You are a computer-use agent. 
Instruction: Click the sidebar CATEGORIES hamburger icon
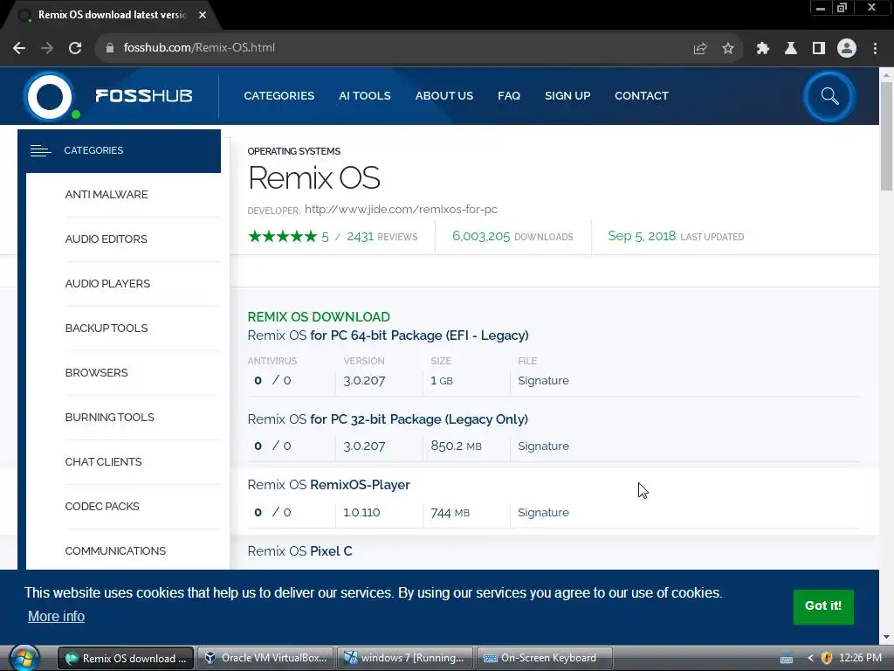[x=40, y=150]
